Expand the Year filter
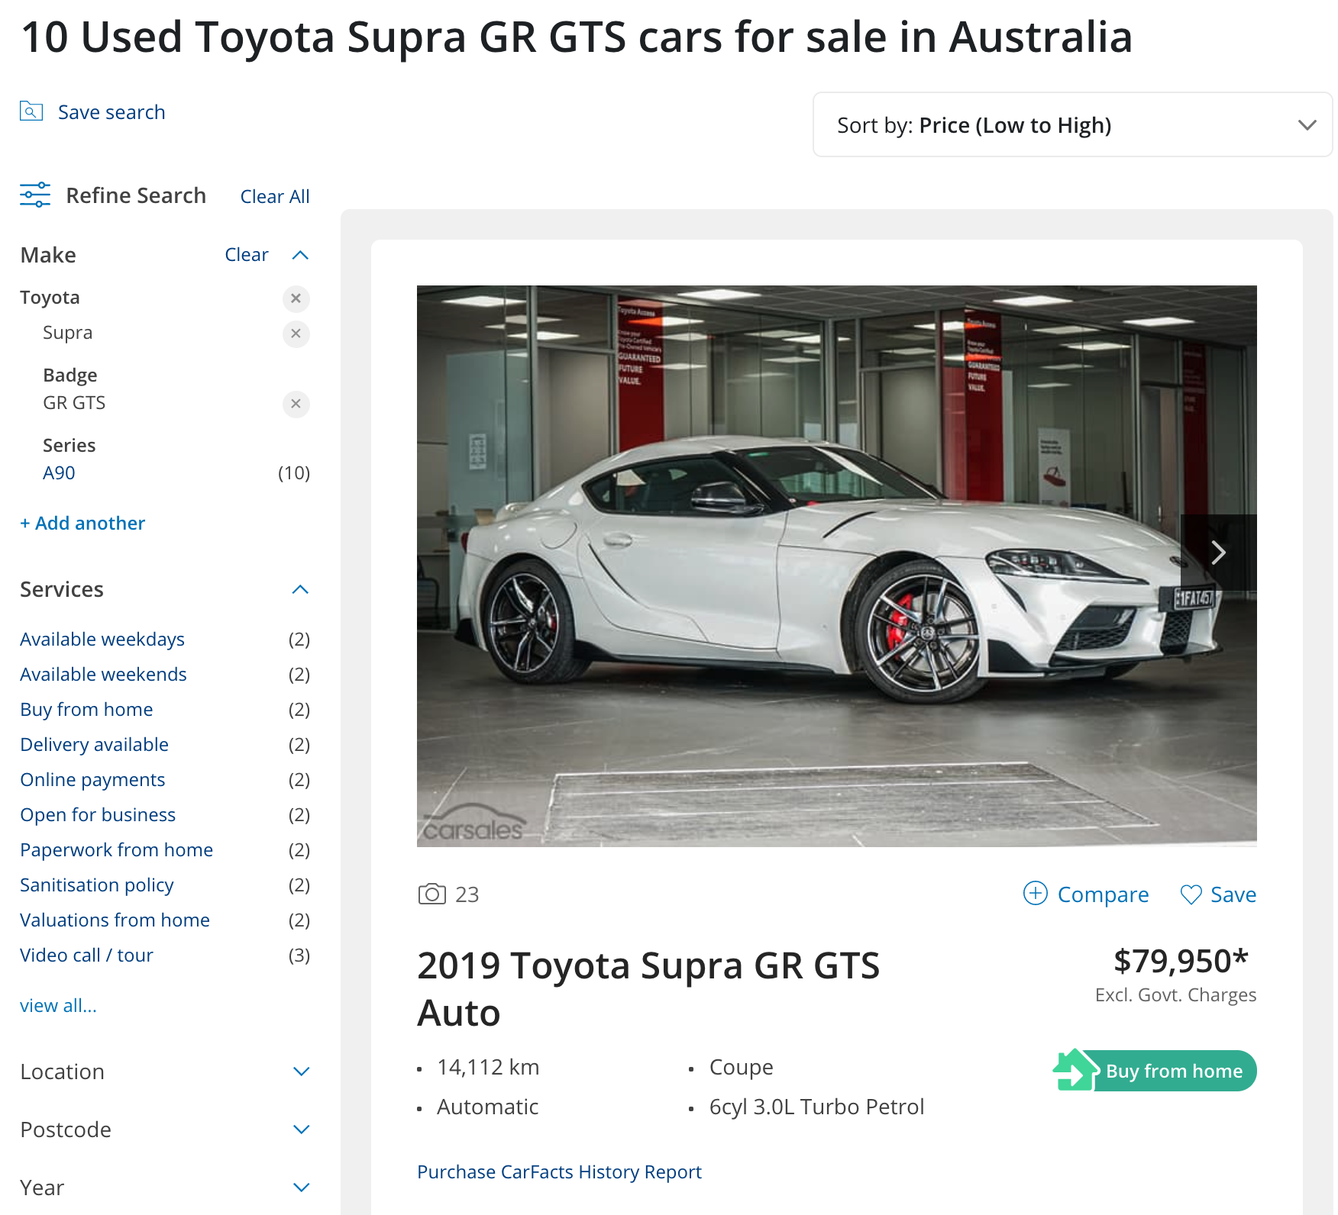The width and height of the screenshot is (1338, 1215). [x=164, y=1188]
